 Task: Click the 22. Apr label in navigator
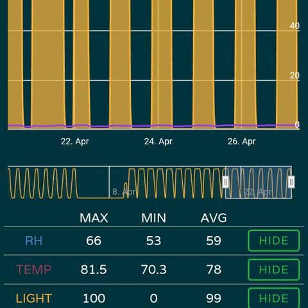pyautogui.click(x=257, y=192)
